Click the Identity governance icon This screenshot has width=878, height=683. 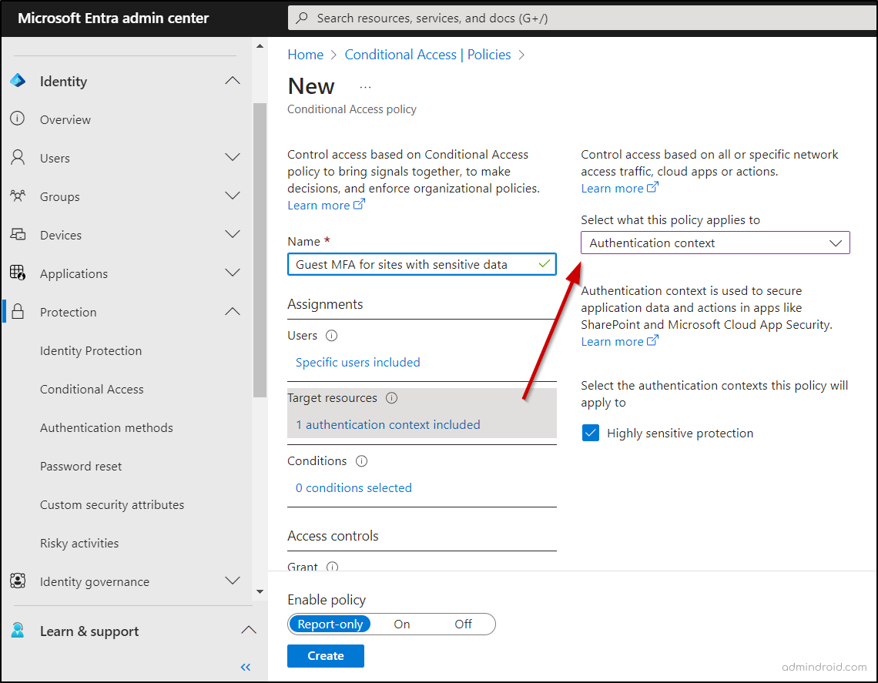18,581
